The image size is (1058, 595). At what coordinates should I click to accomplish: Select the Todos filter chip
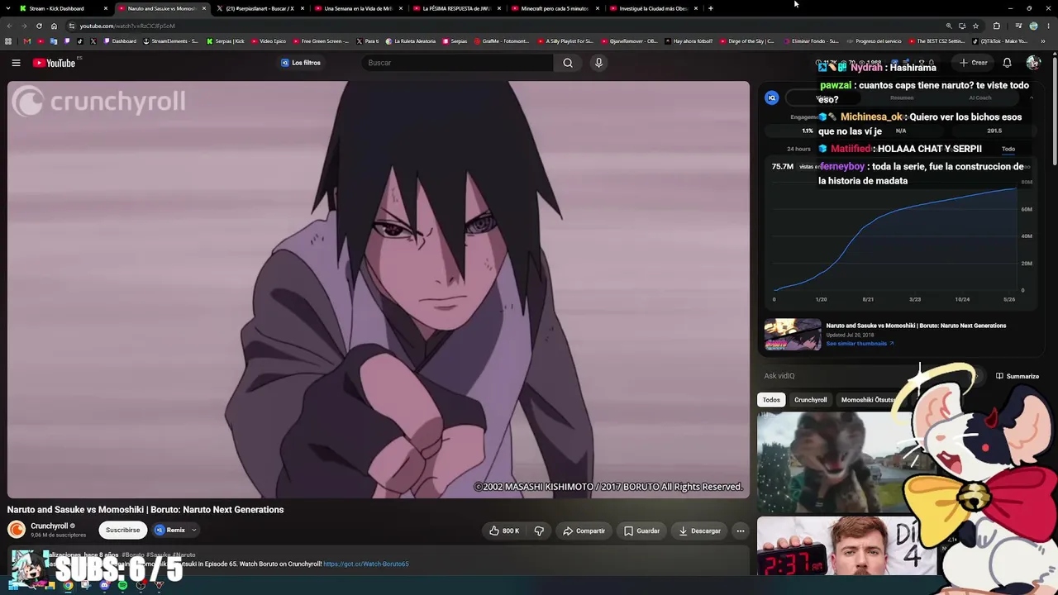771,400
